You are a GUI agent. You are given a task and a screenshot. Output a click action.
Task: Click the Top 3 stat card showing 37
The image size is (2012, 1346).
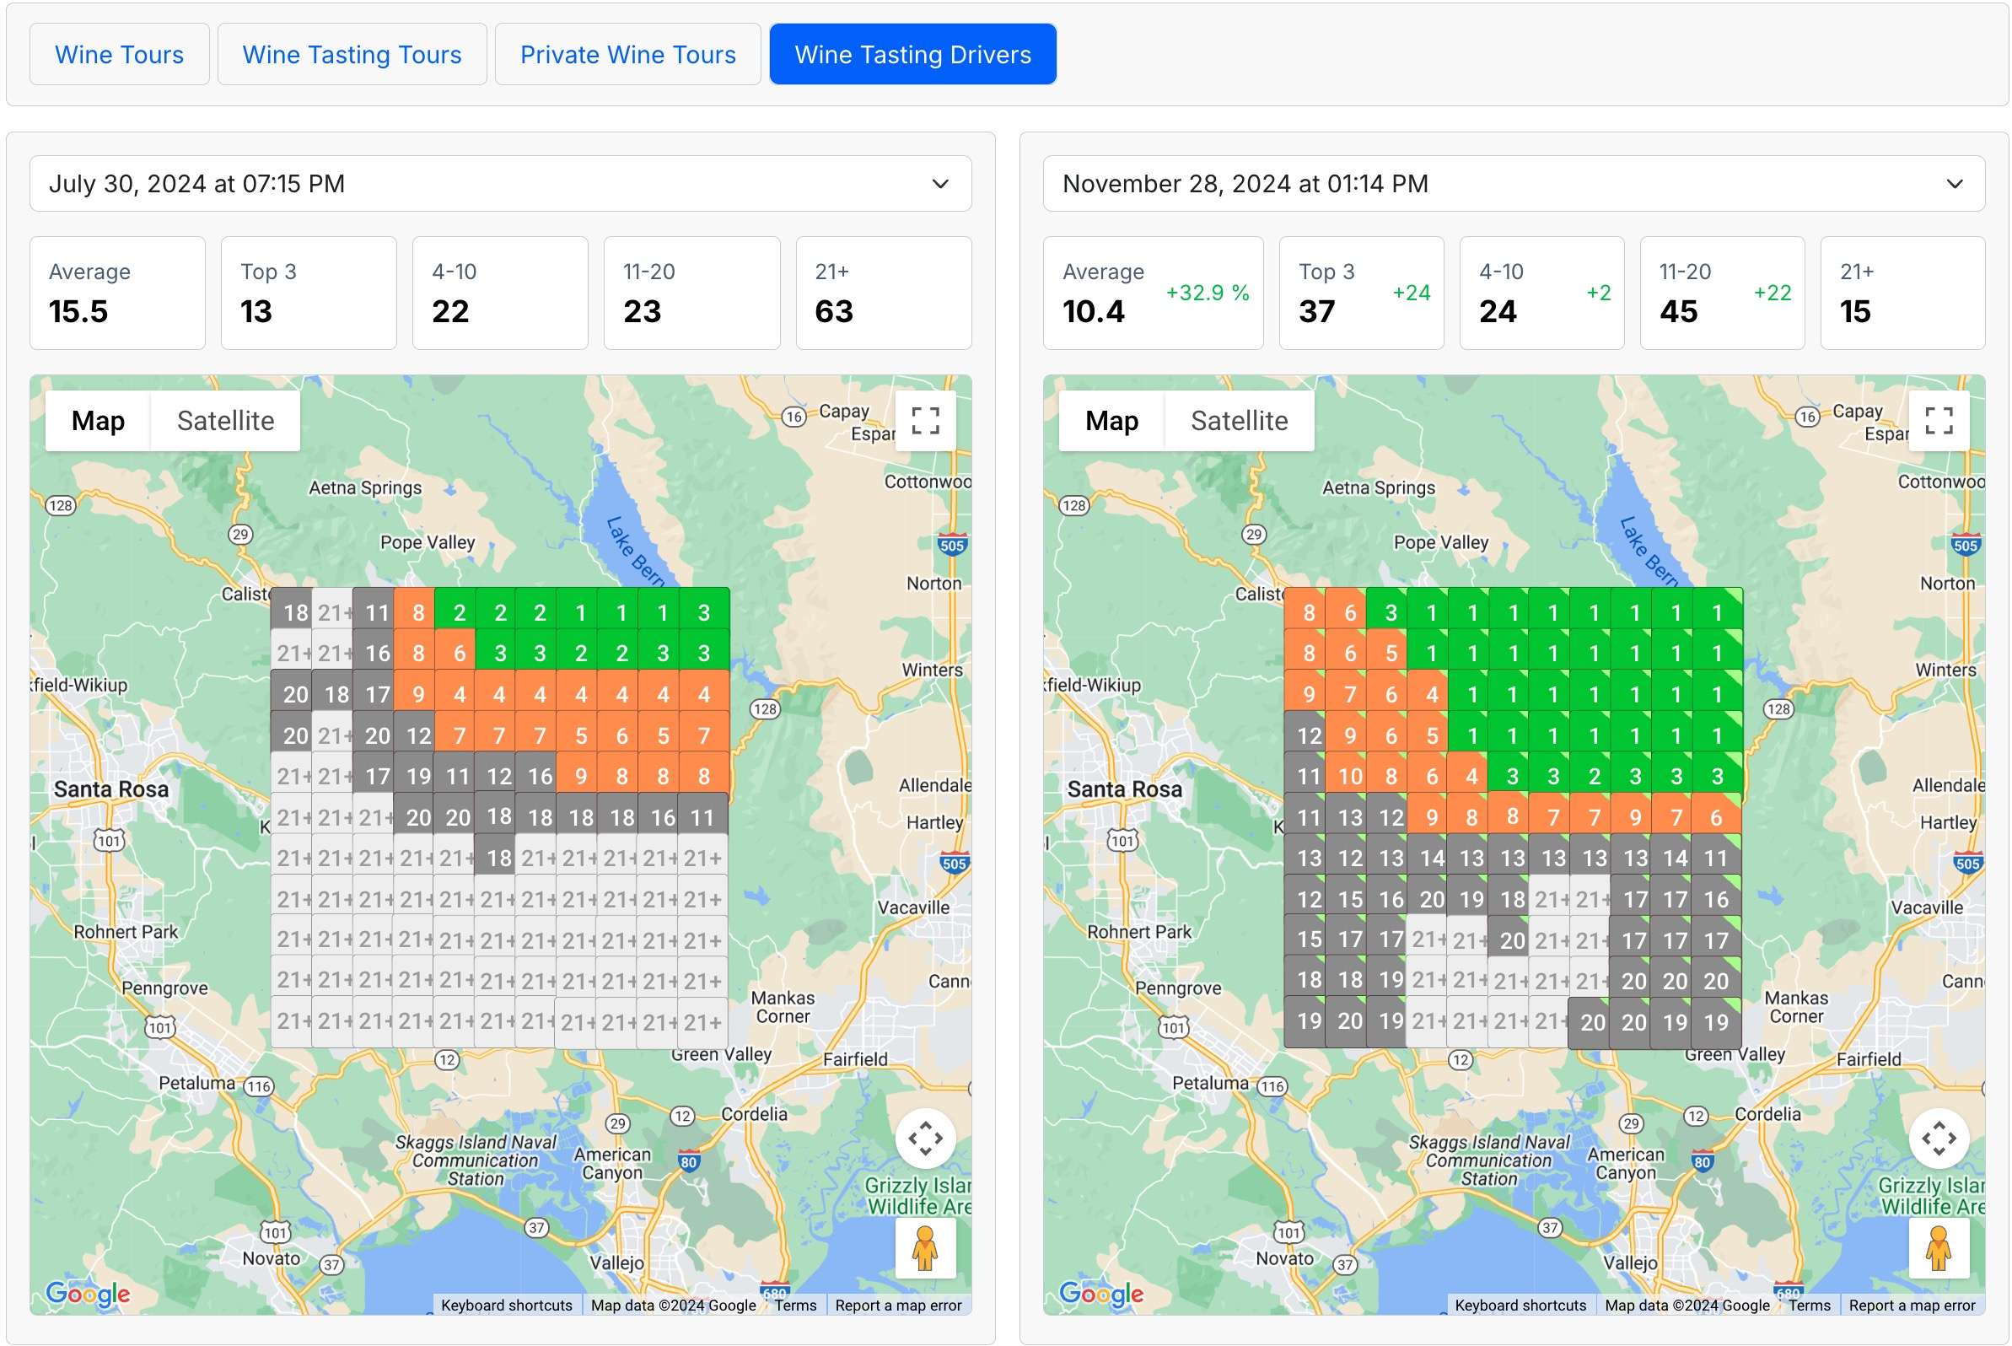coord(1360,293)
